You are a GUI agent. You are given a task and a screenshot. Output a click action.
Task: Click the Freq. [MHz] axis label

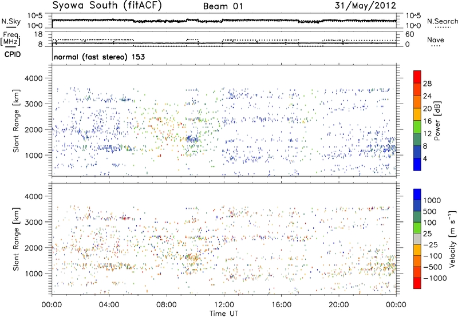10,38
